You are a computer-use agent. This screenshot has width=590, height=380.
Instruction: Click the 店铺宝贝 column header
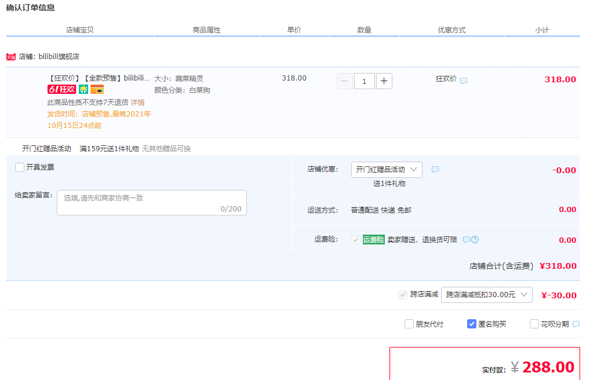(80, 30)
